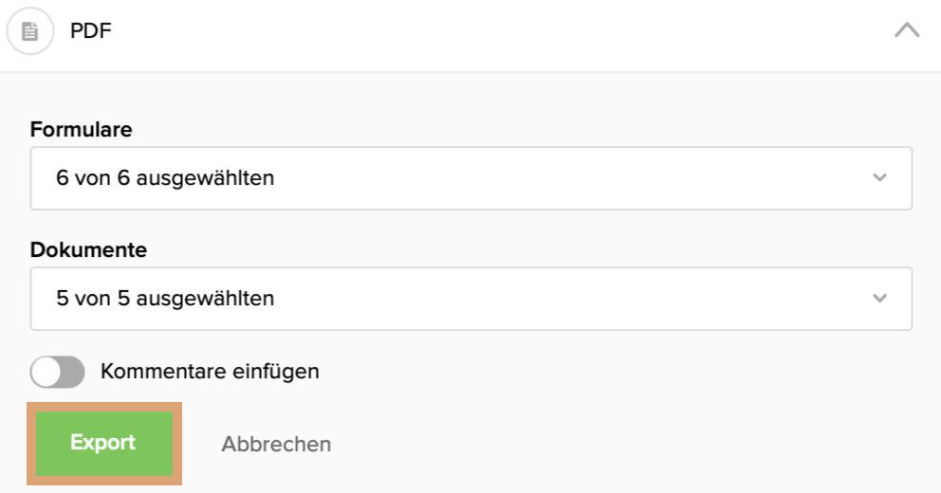
Task: Click the "Kommentare einfügen" label text
Action: (210, 372)
